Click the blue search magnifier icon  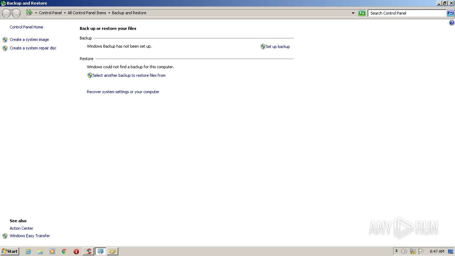[x=450, y=13]
